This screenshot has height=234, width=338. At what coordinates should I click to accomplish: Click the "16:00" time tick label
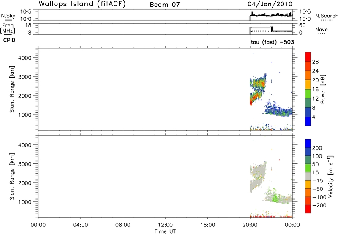pos(207,225)
